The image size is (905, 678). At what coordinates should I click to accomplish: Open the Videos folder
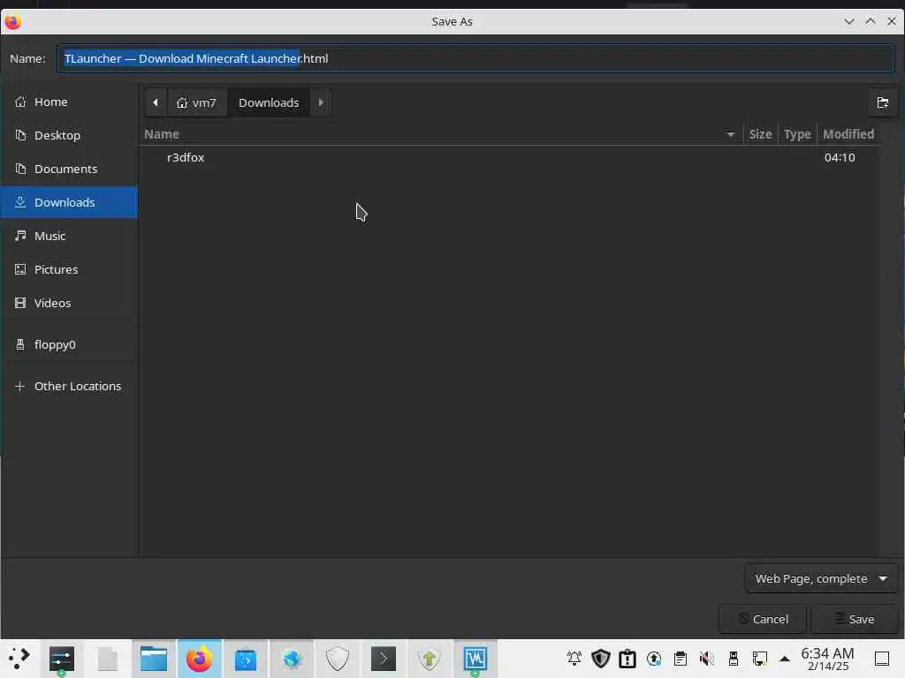pos(69,303)
